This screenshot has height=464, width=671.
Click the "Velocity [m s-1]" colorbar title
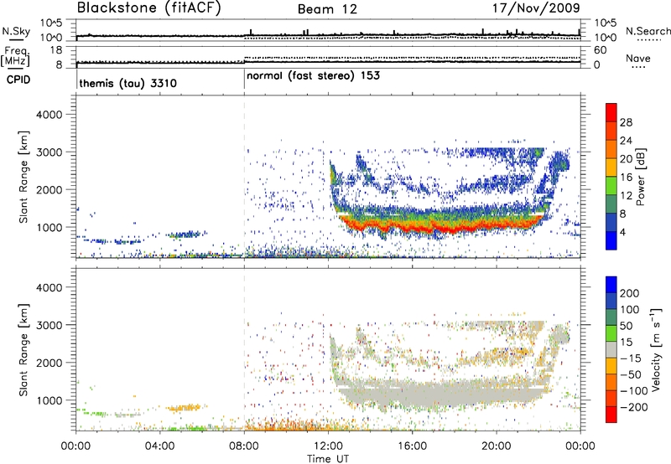656,349
